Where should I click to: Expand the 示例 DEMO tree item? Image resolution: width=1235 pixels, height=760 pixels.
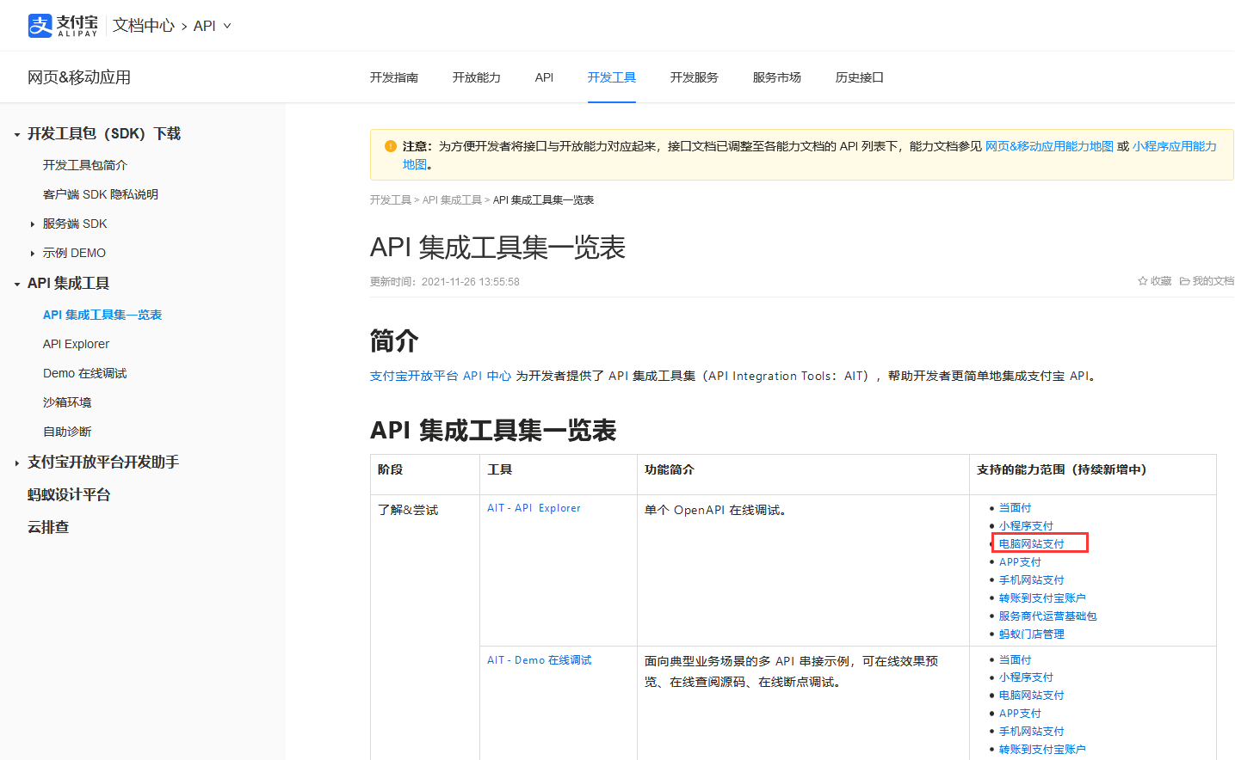33,254
